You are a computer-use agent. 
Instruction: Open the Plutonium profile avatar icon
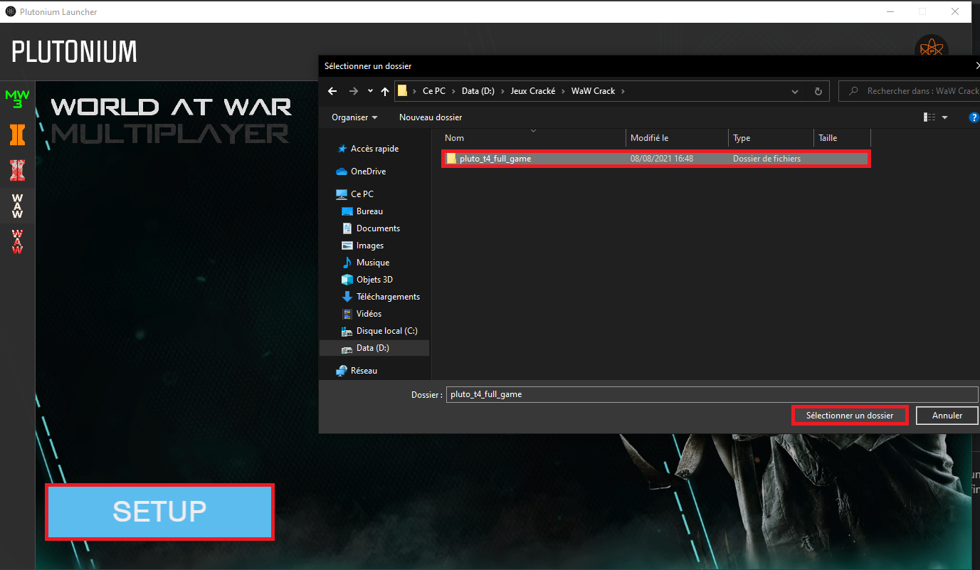931,50
